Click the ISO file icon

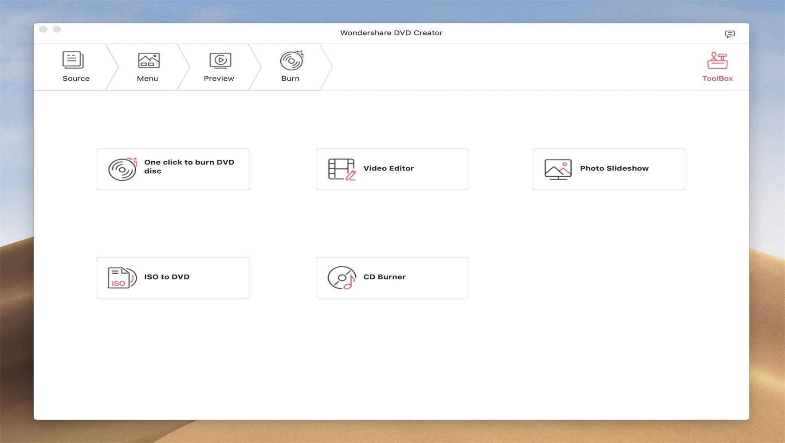point(122,278)
